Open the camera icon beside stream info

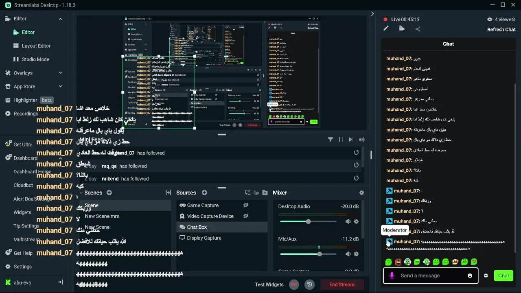pyautogui.click(x=402, y=28)
